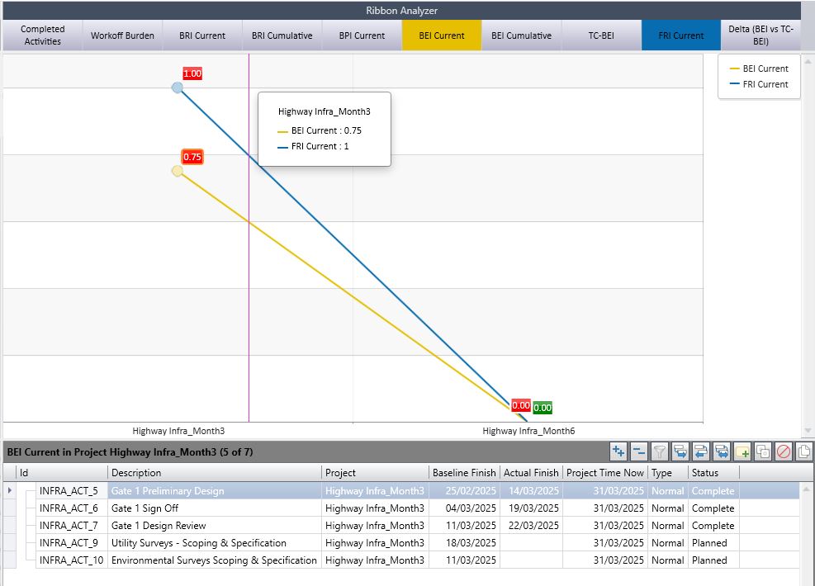815x586 pixels.
Task: Click the overlapping squares icon in grid toolbar
Action: point(763,451)
